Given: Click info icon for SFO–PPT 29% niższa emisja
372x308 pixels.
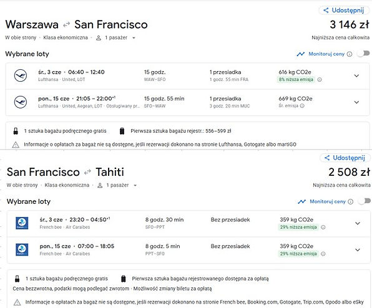Looking at the screenshot, I should tap(323, 227).
